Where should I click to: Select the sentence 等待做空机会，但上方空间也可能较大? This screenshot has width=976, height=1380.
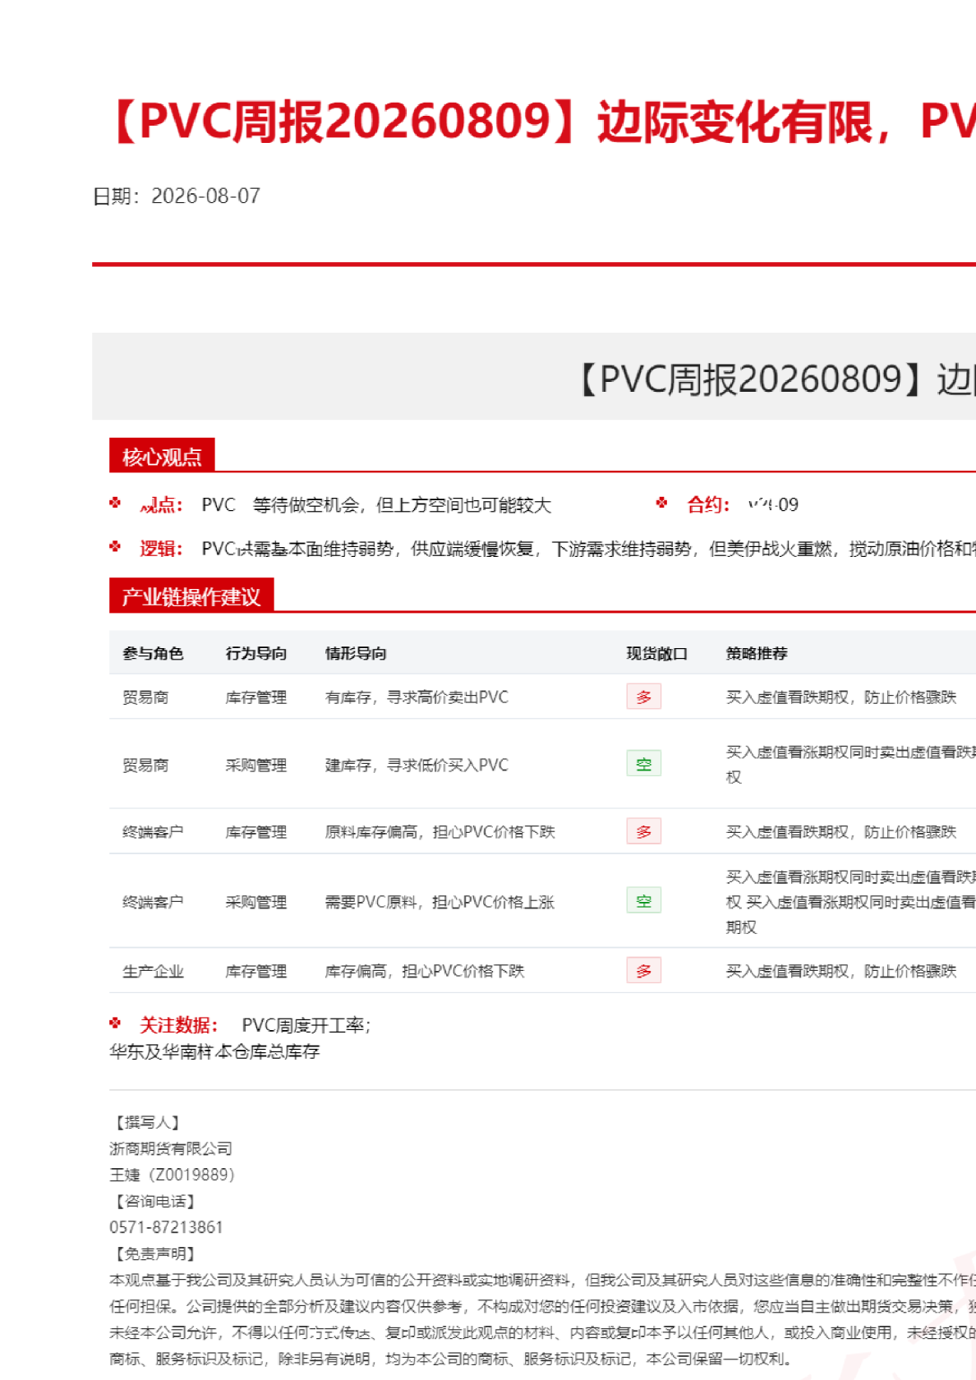pos(402,505)
